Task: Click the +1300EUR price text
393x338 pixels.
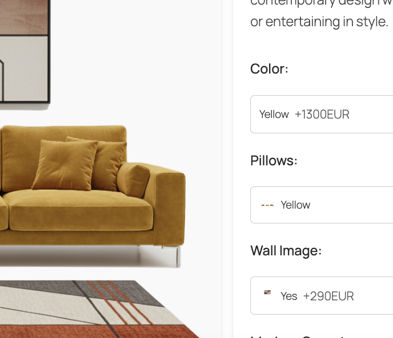Action: 322,115
